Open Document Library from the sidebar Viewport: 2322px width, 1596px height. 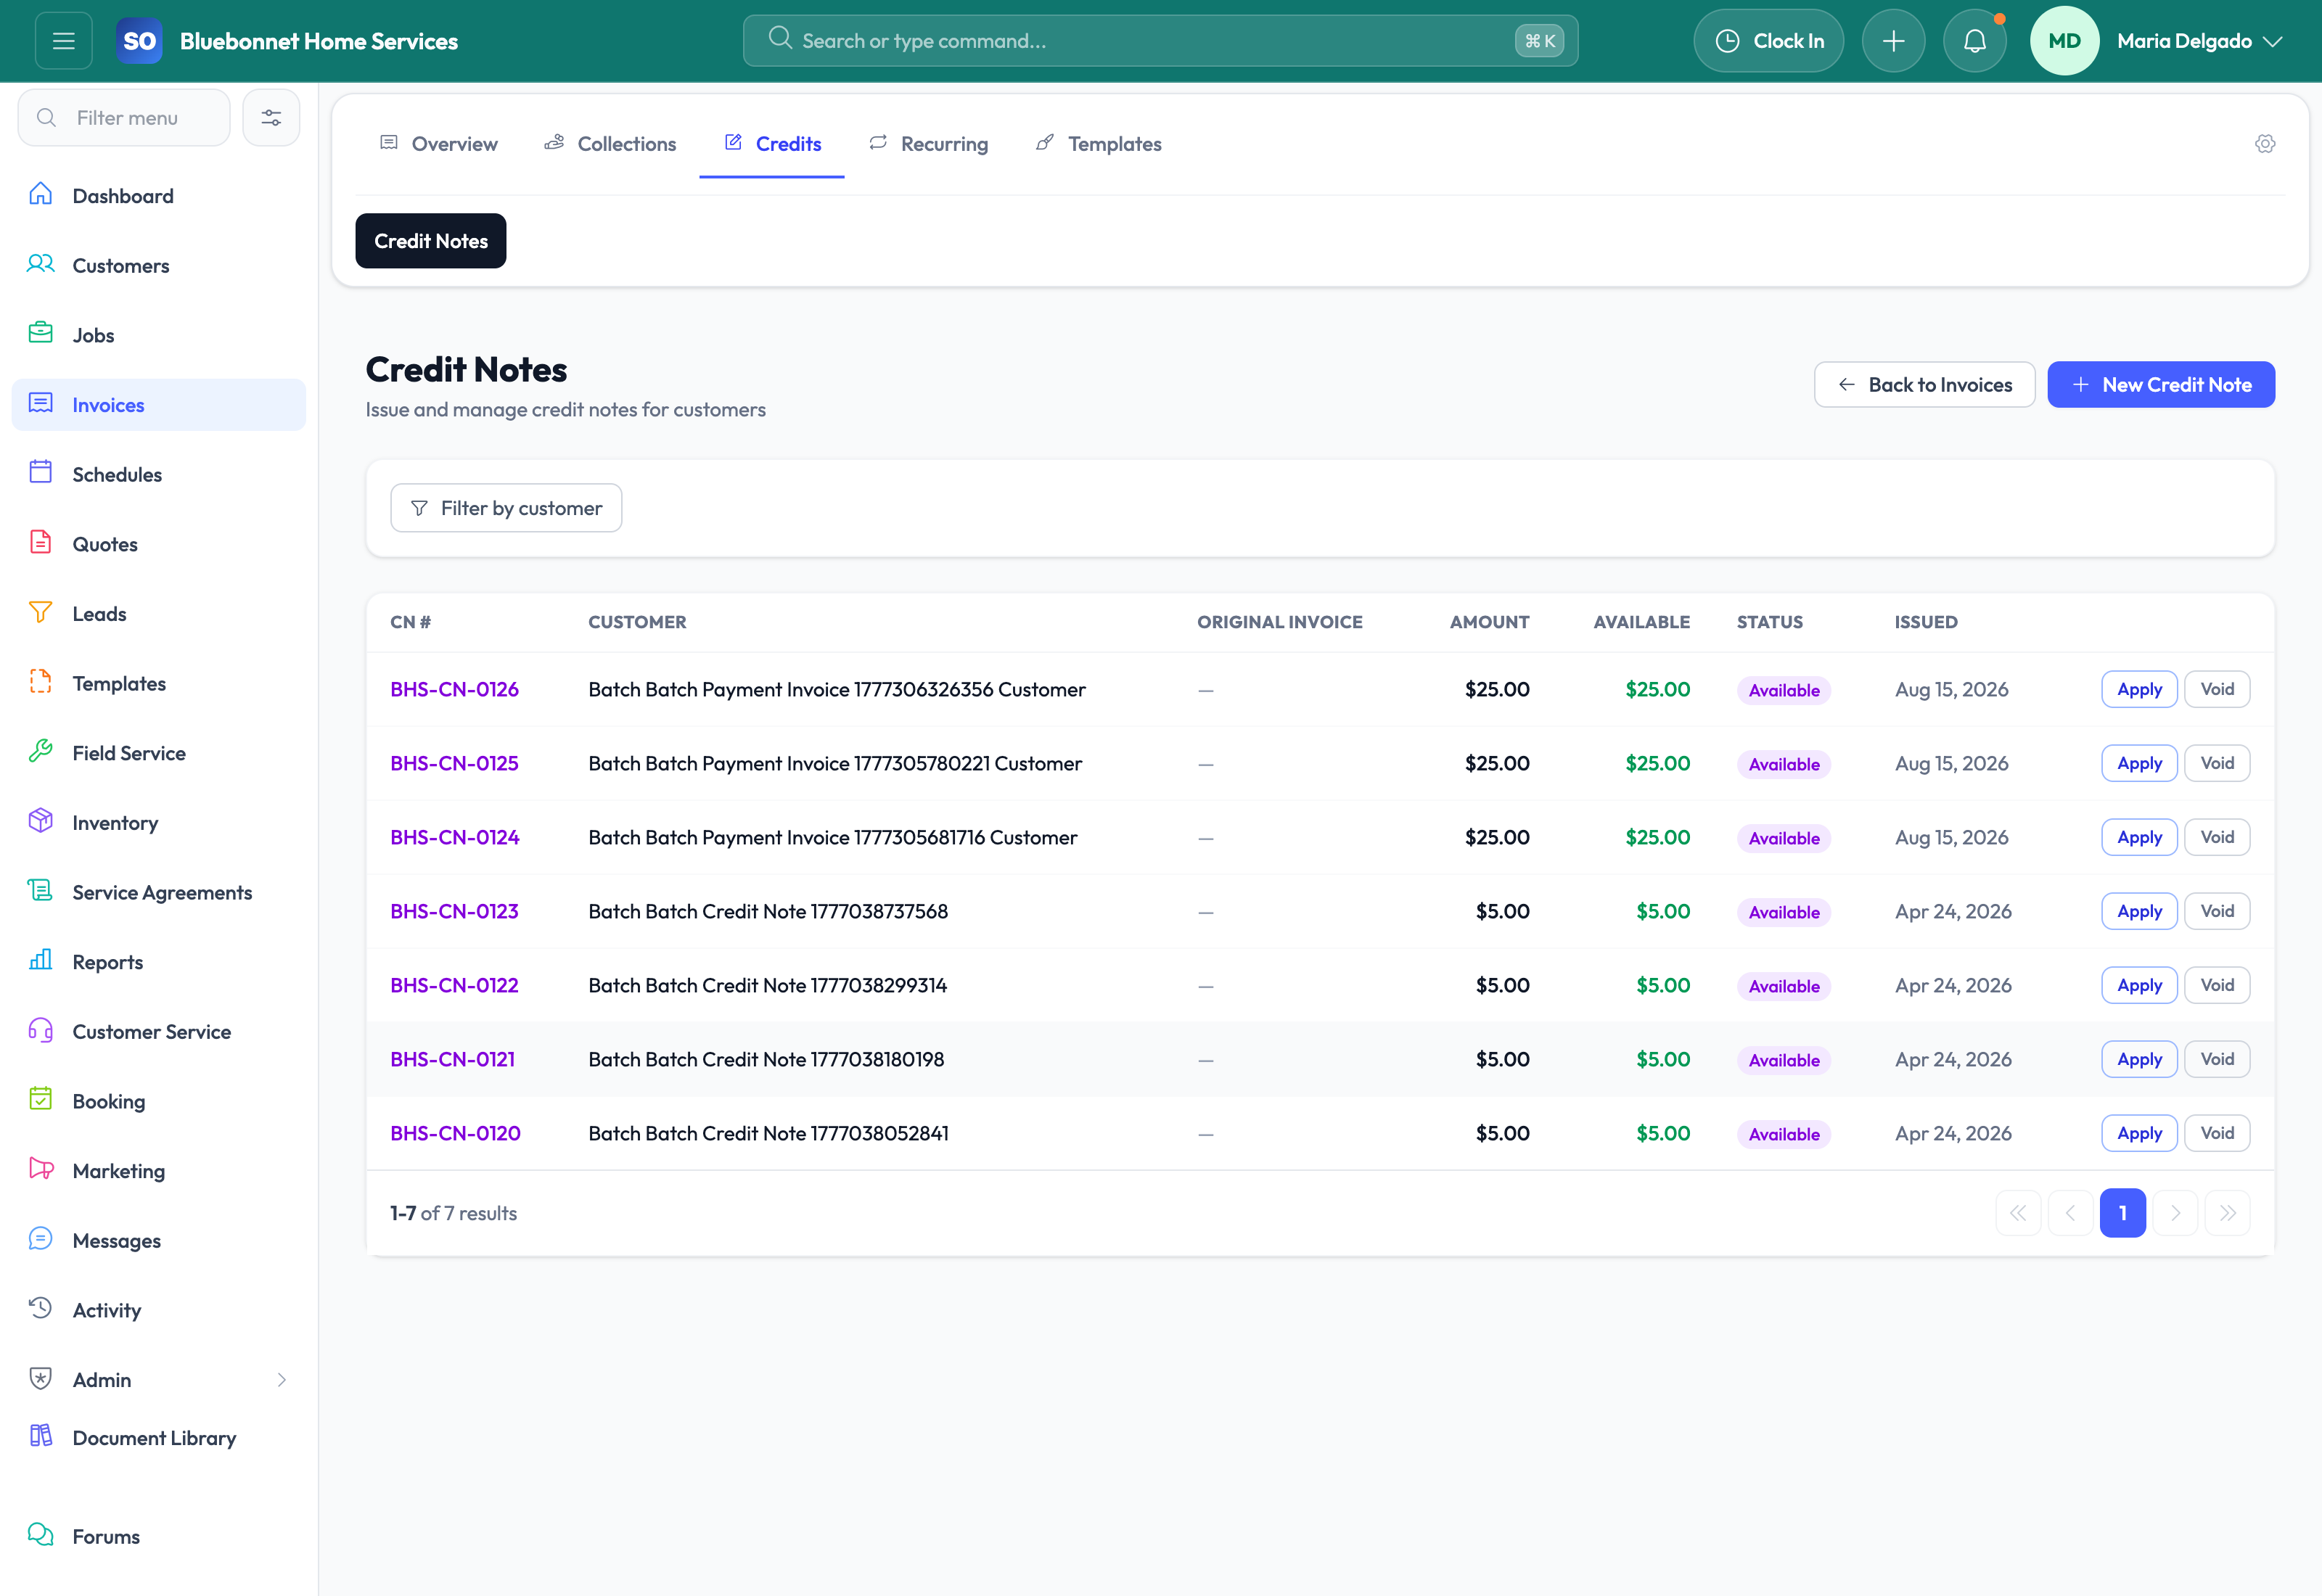coord(158,1438)
